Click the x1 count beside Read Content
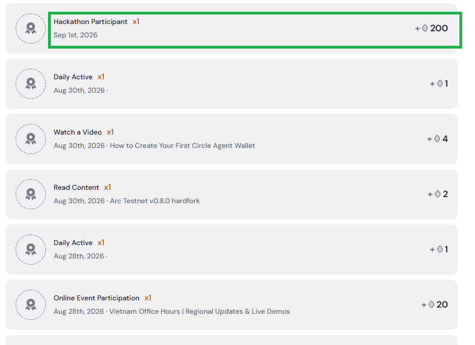The height and width of the screenshot is (345, 475). tap(108, 188)
